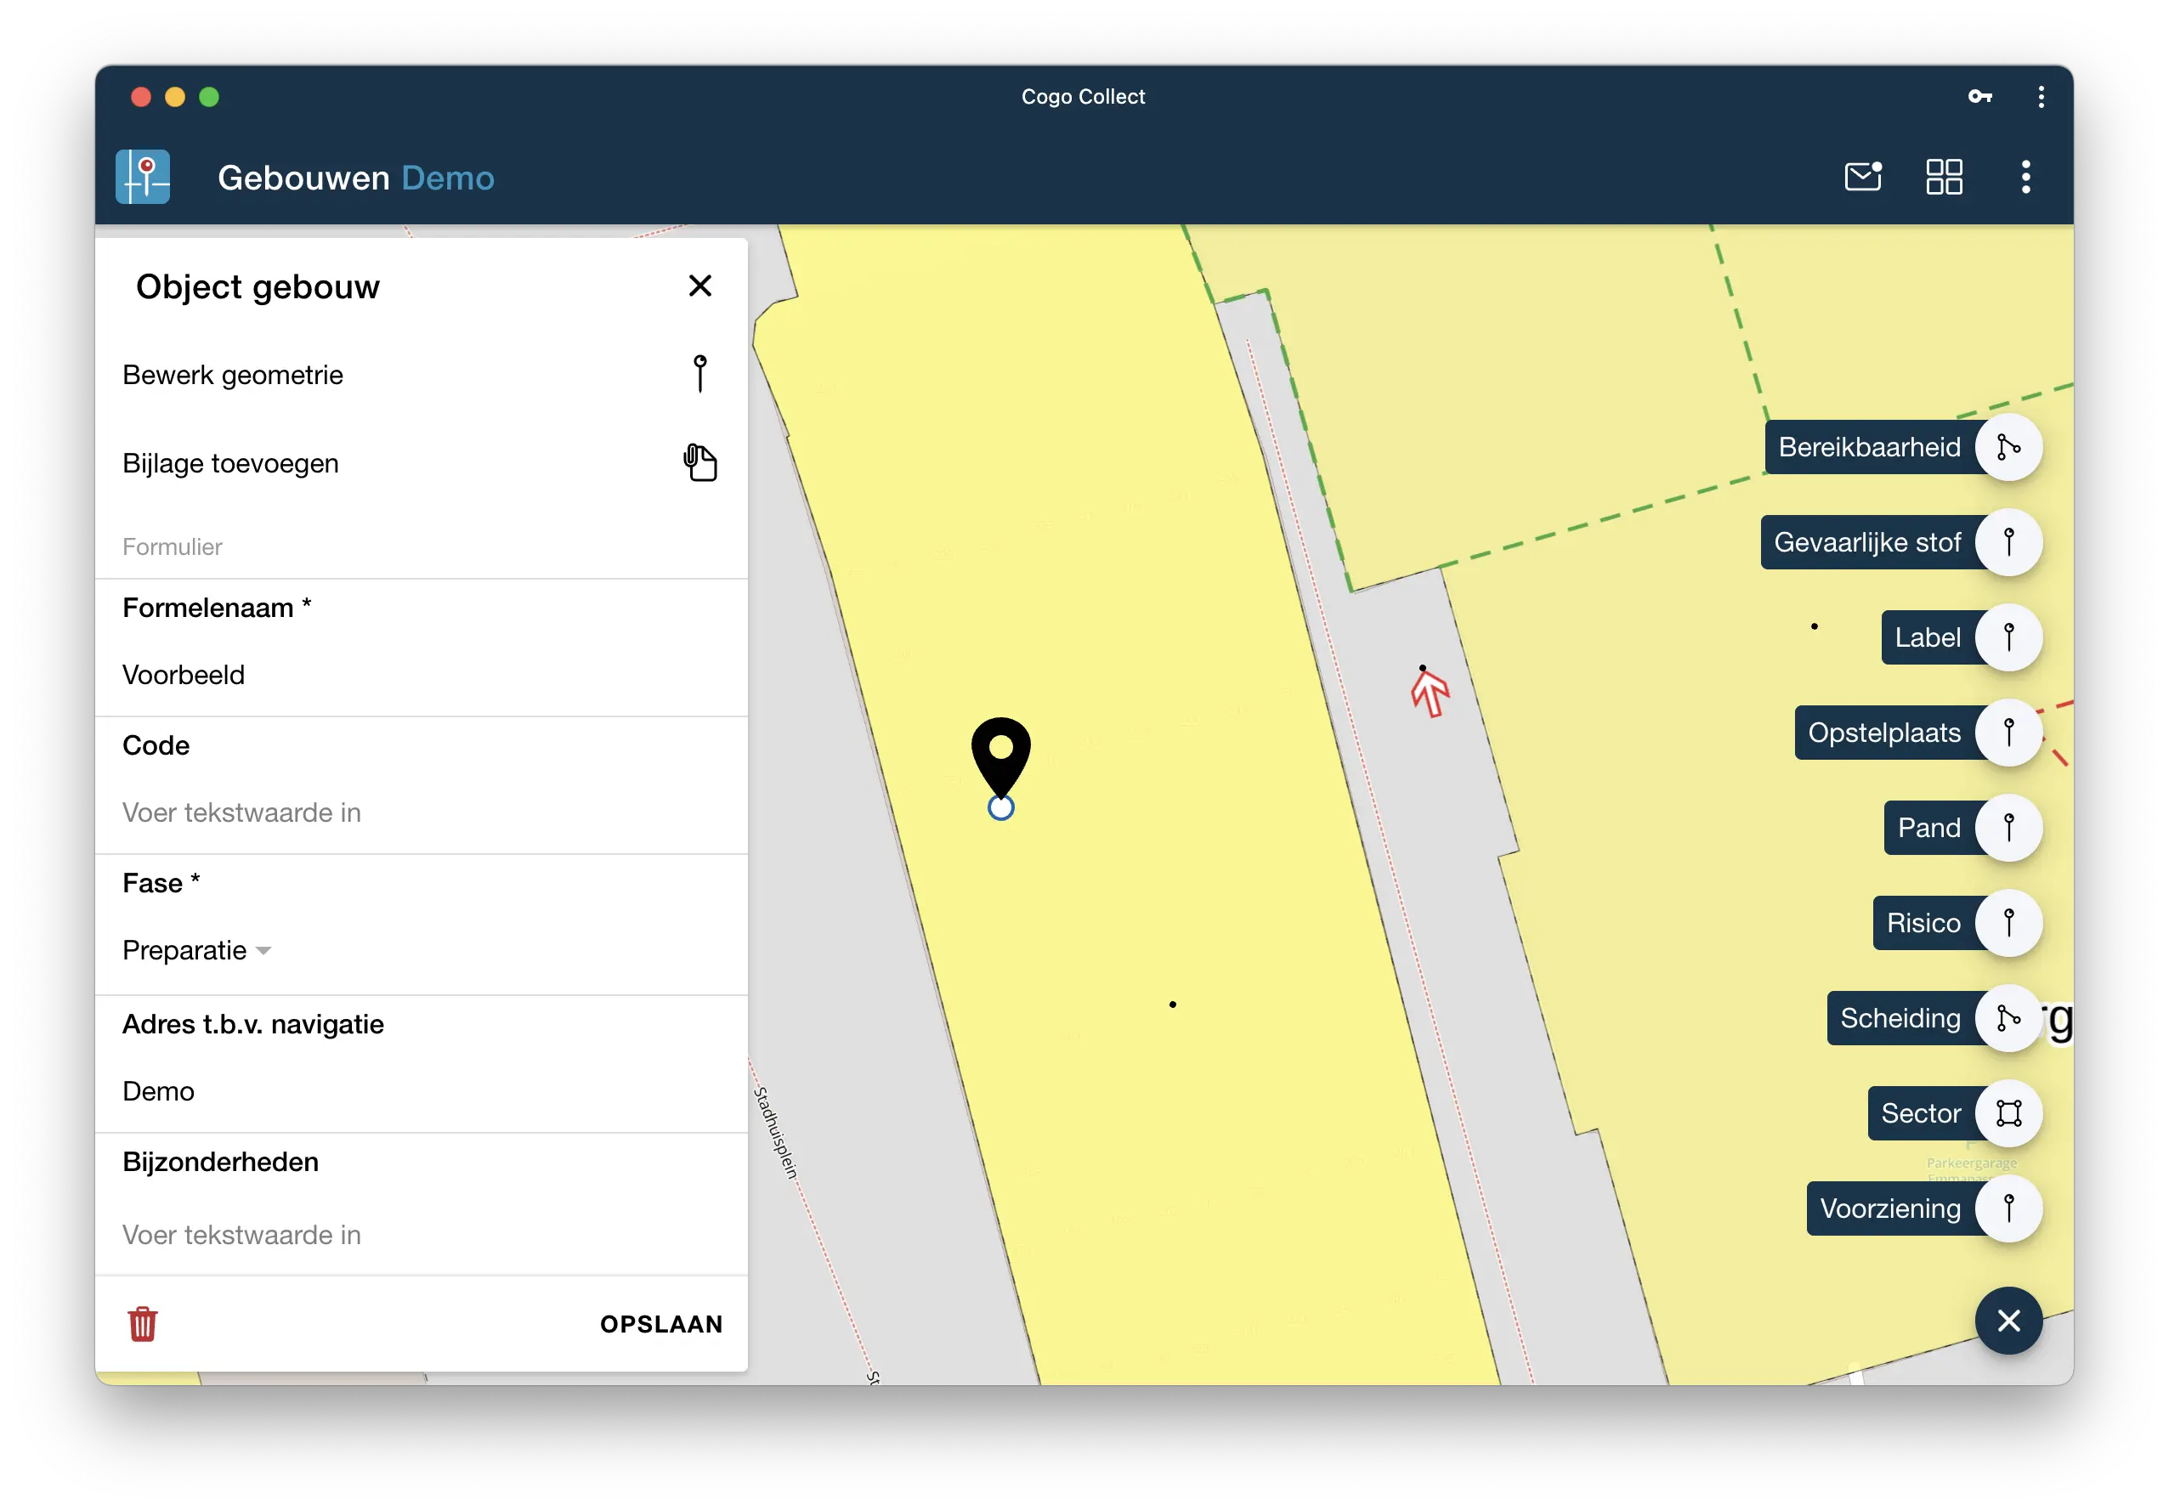
Task: Select the Gevaarlijke stof point icon
Action: click(x=2008, y=543)
